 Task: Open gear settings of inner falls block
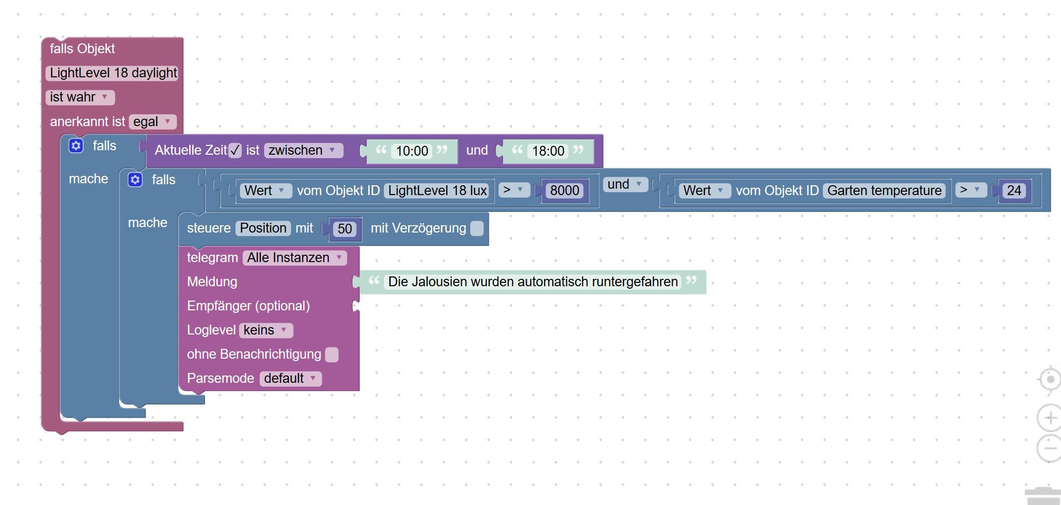(x=135, y=180)
